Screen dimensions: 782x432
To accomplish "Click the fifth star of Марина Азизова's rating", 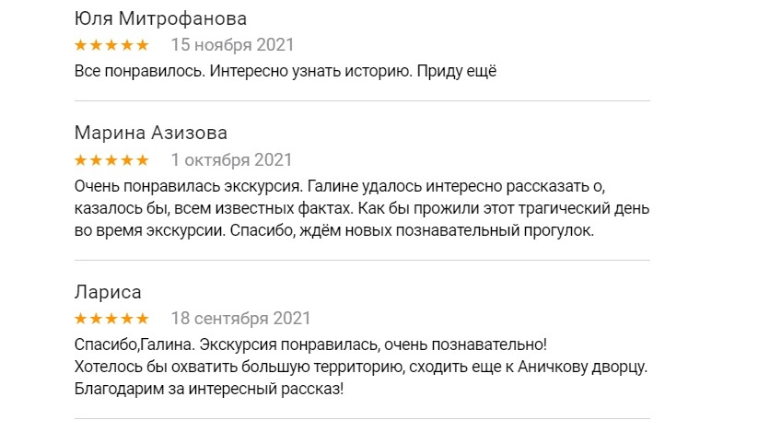I will 142,159.
